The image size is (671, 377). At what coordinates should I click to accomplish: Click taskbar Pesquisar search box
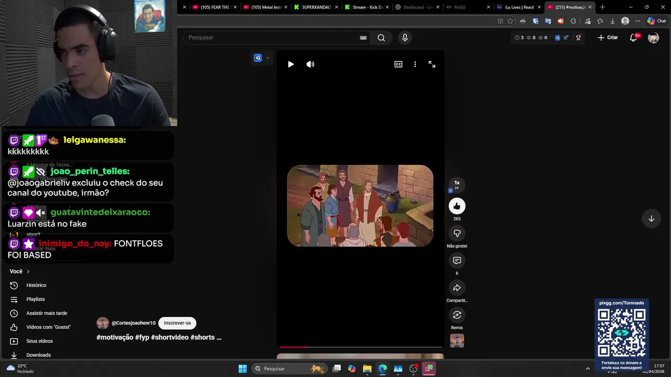pyautogui.click(x=288, y=369)
